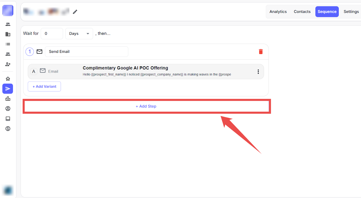Screen dimensions: 361x198
Task: Delete step 1 with the red trash icon
Action: (261, 51)
